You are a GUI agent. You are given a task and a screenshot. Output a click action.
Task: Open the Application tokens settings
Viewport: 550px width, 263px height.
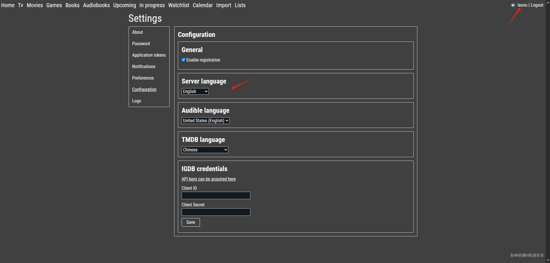tap(149, 55)
